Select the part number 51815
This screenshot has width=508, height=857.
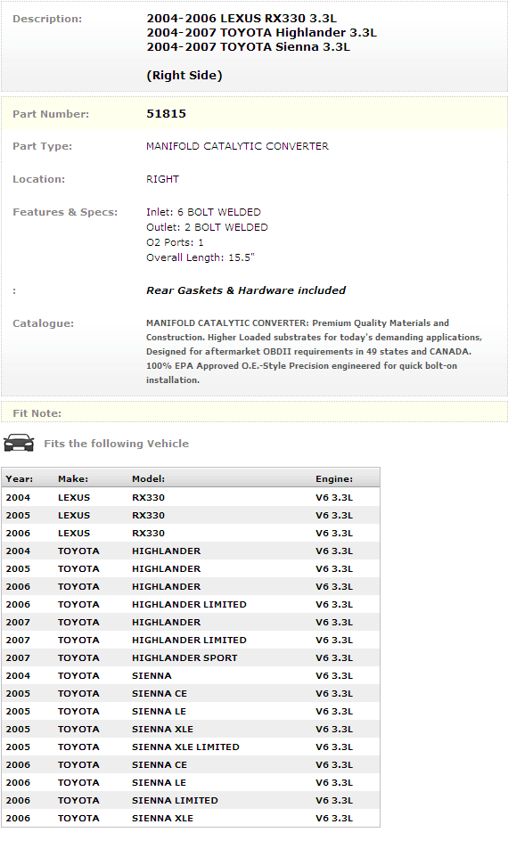167,114
